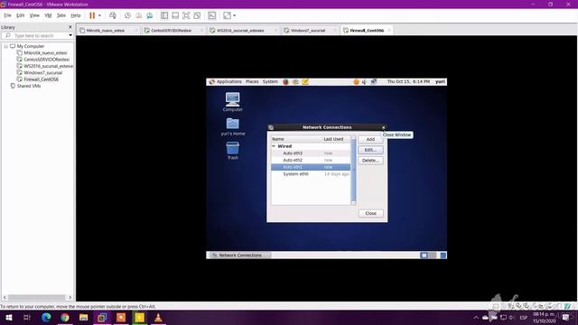Select Windows7_sucursal in the library tree
578x325 pixels.
coord(42,73)
